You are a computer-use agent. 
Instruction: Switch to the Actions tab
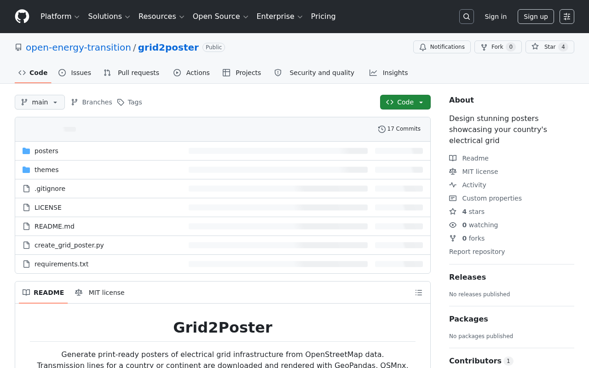[191, 73]
